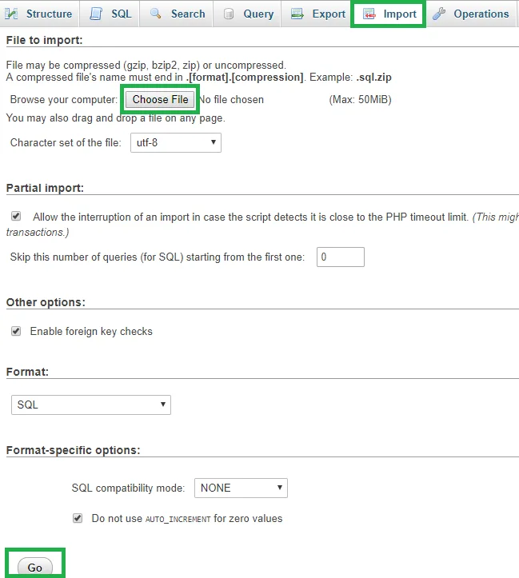Viewport: 519px width, 578px height.
Task: Open the SQL format dropdown
Action: [x=91, y=405]
